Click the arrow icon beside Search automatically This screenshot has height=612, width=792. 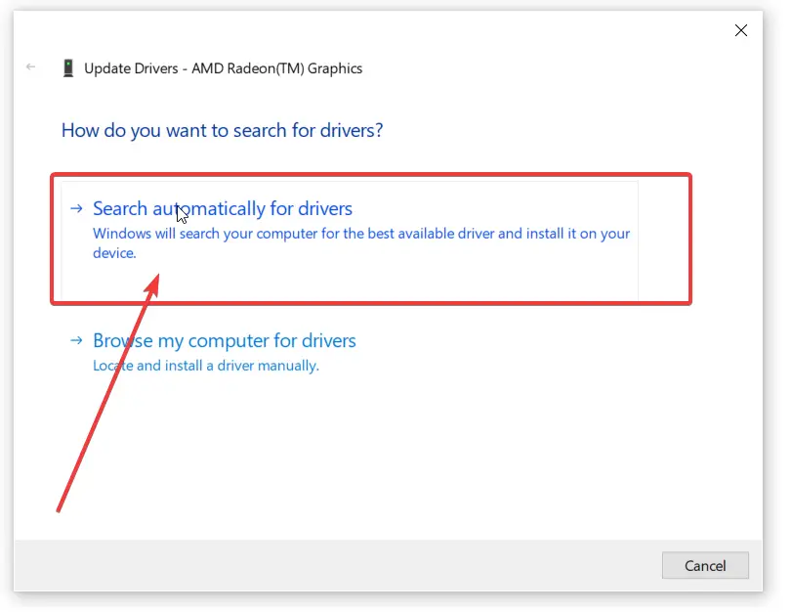tap(76, 208)
